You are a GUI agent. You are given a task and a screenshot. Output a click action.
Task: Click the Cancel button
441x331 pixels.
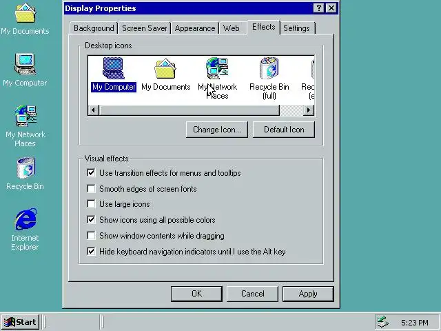tap(253, 294)
